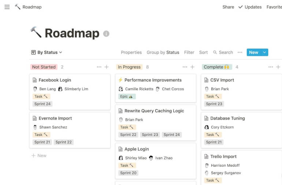Open the dropdown arrow beside New button
The image size is (282, 185).
[x=264, y=52]
